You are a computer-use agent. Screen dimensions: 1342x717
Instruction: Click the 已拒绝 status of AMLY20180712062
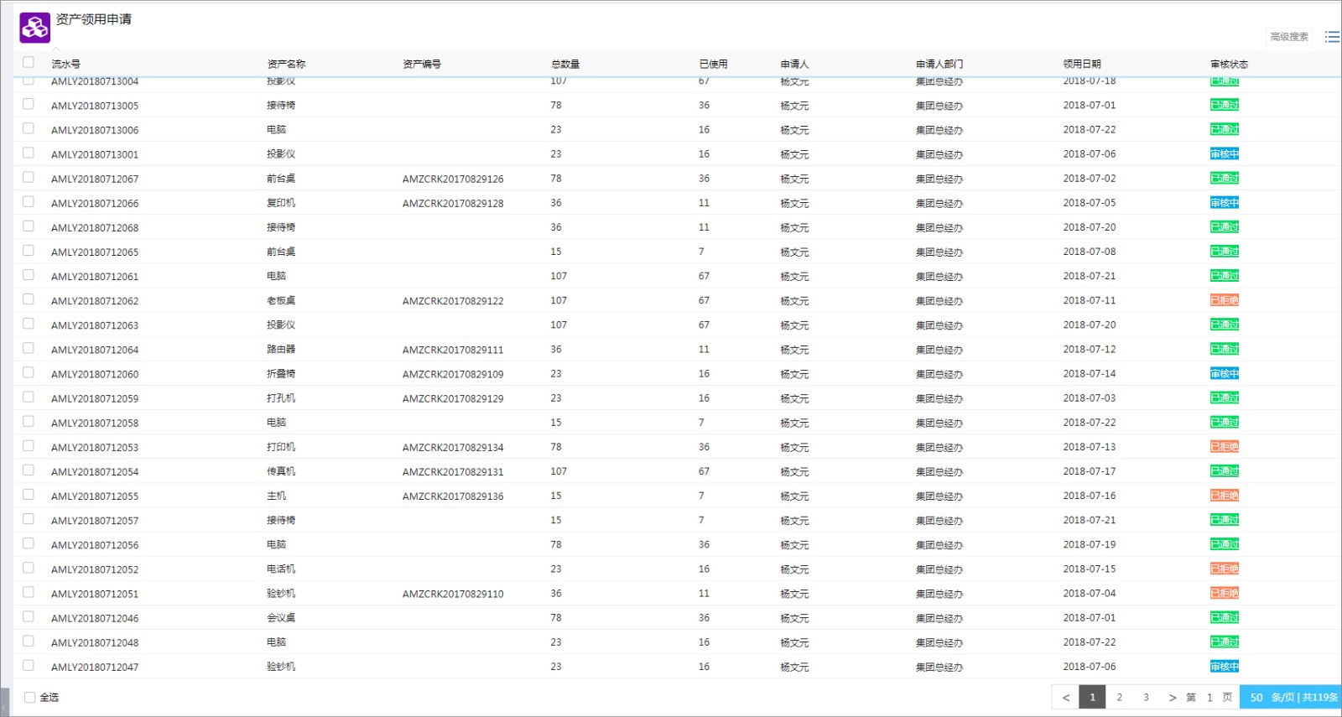[1225, 300]
